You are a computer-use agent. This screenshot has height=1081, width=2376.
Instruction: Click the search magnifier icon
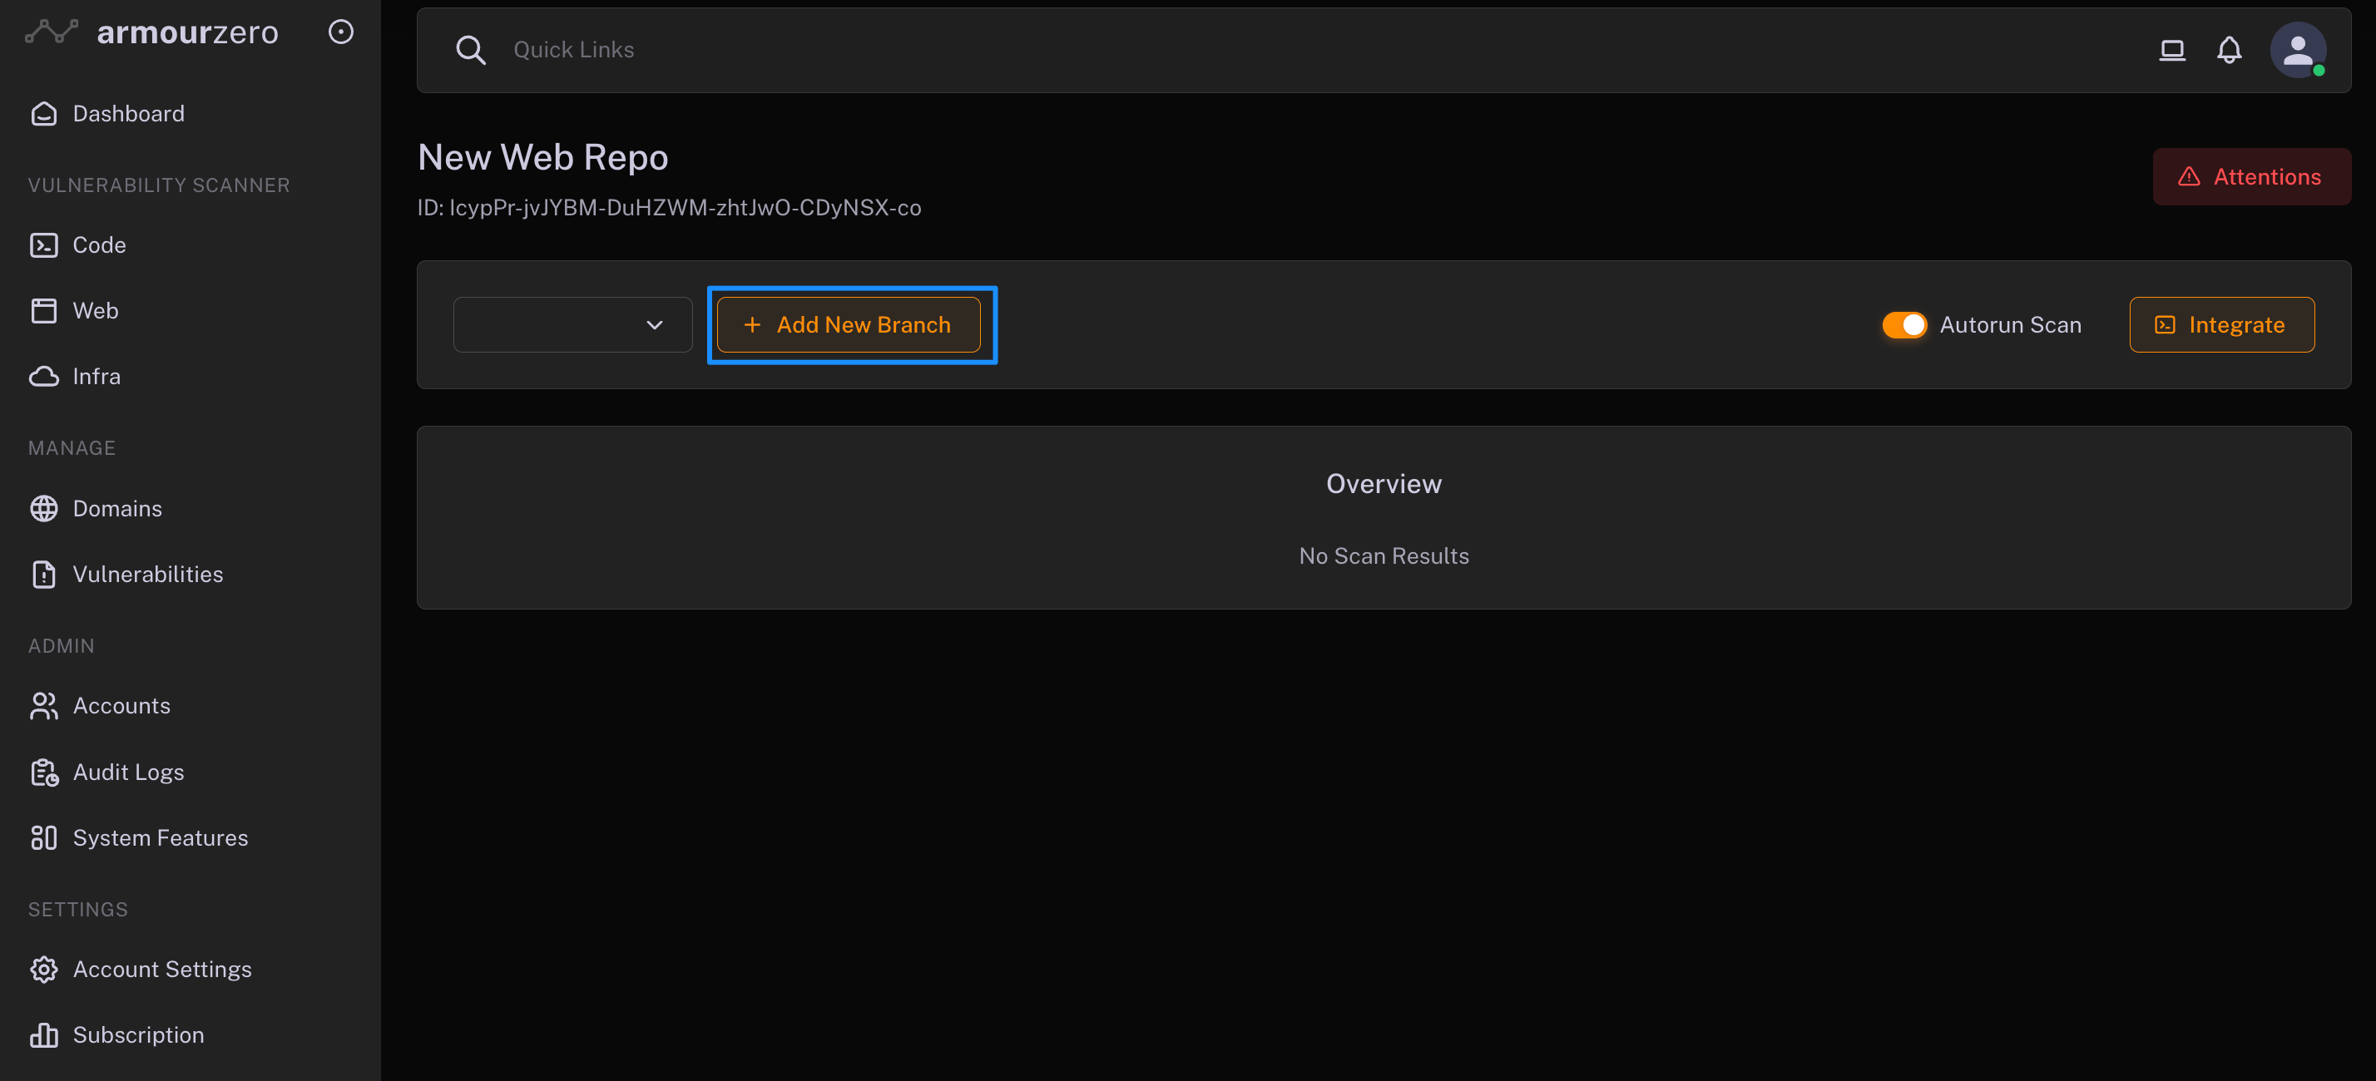point(470,50)
